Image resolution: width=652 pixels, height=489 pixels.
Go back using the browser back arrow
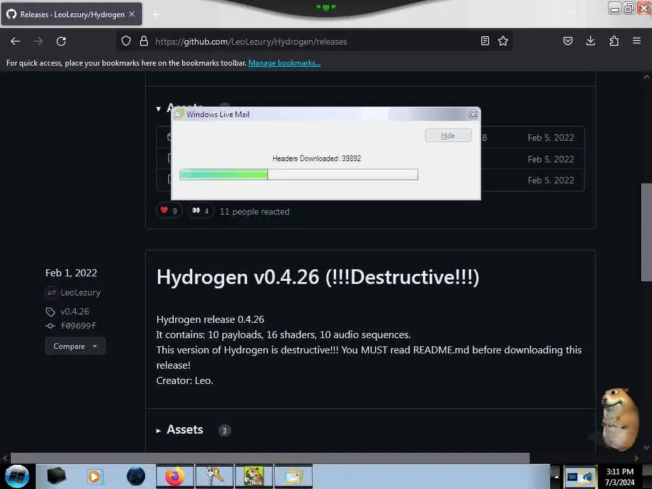[x=15, y=41]
